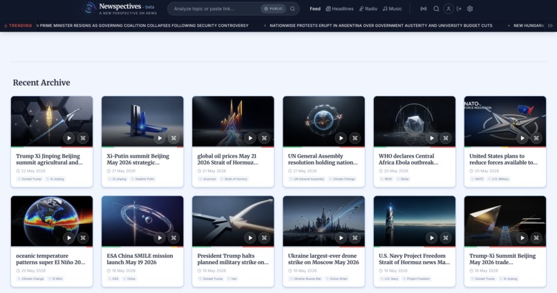Open the Radio tab
This screenshot has height=293, width=557.
pyautogui.click(x=368, y=9)
